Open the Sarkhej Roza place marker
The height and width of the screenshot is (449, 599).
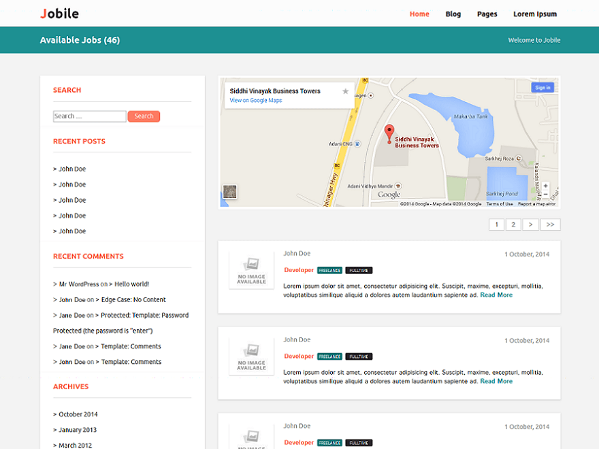click(x=519, y=159)
